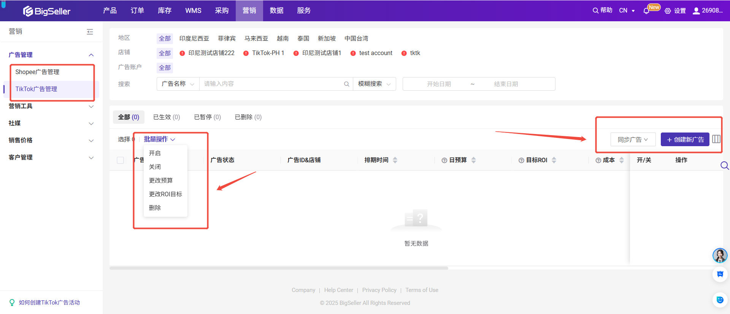
Task: Open how to create TikTok ads link
Action: (x=49, y=303)
